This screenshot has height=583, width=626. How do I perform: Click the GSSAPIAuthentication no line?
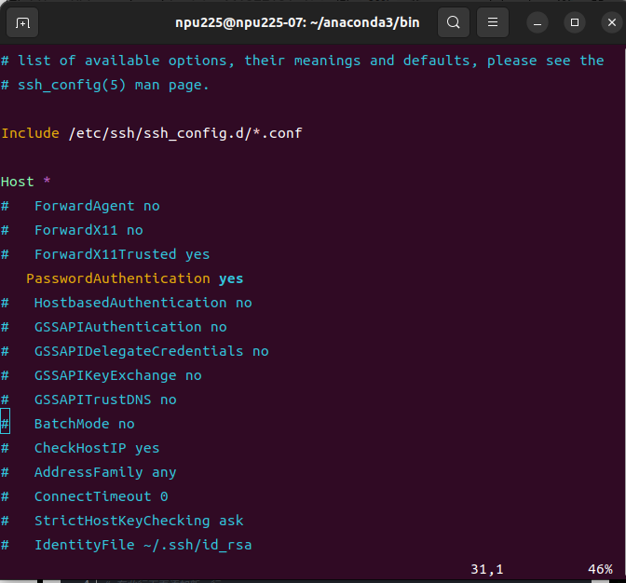[114, 327]
